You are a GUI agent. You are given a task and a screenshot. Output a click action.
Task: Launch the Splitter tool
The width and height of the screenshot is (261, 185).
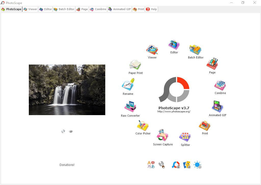pyautogui.click(x=185, y=137)
